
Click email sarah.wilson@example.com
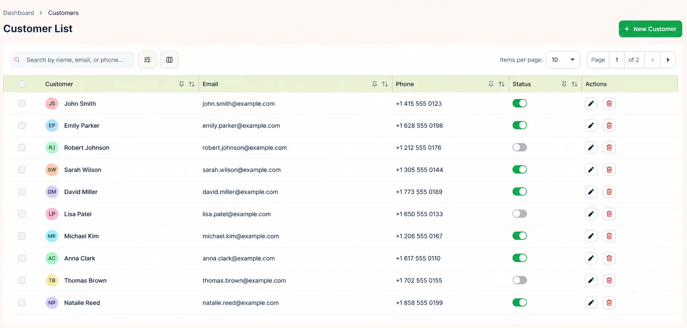click(x=242, y=170)
